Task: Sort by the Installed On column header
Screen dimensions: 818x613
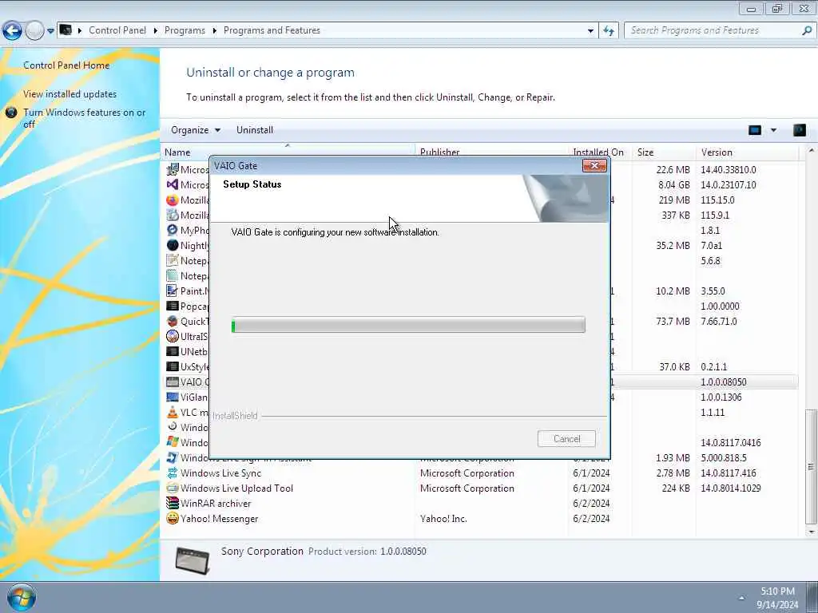Action: point(599,152)
